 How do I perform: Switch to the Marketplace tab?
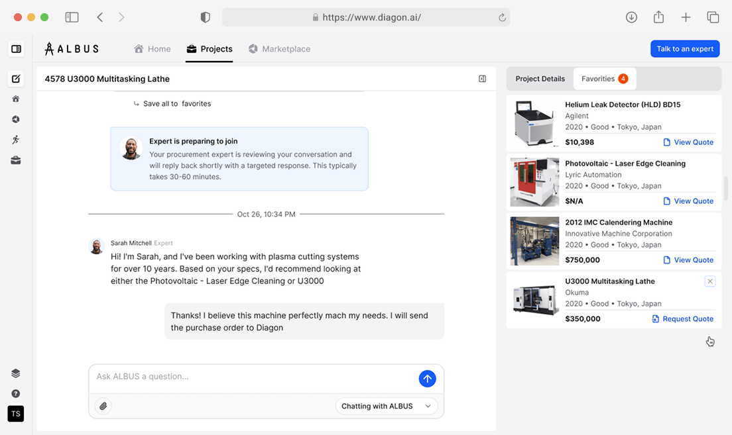[279, 49]
